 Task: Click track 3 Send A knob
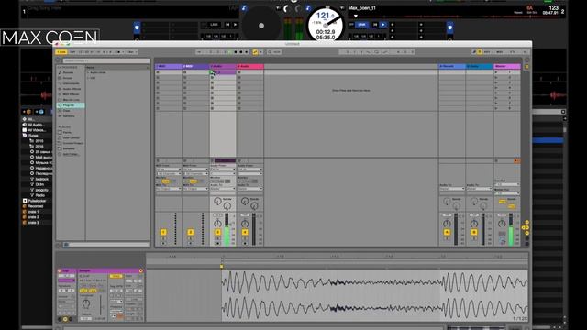click(x=217, y=202)
